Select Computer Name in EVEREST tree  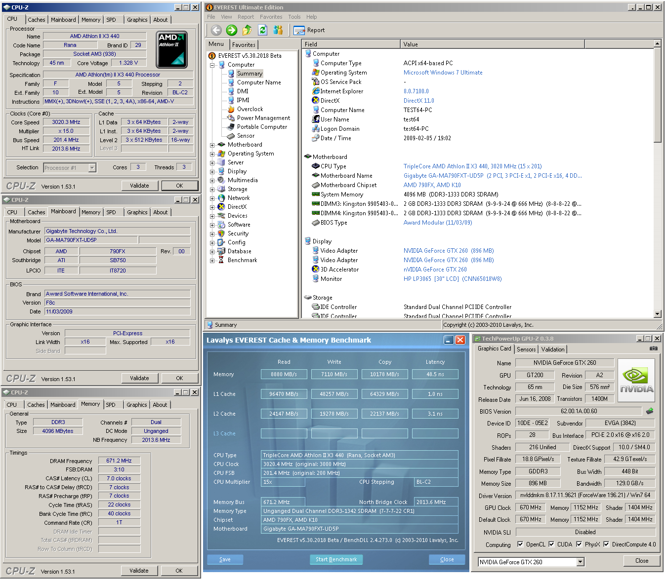[259, 82]
